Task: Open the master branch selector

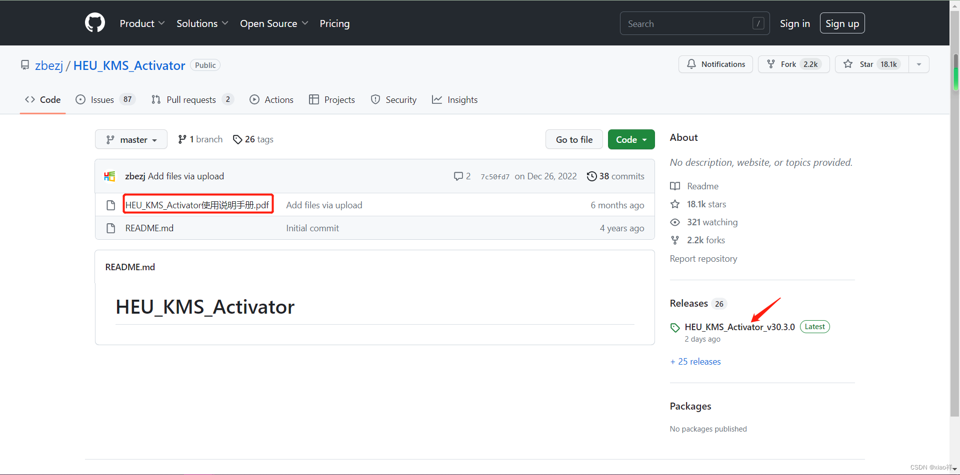Action: (x=131, y=140)
